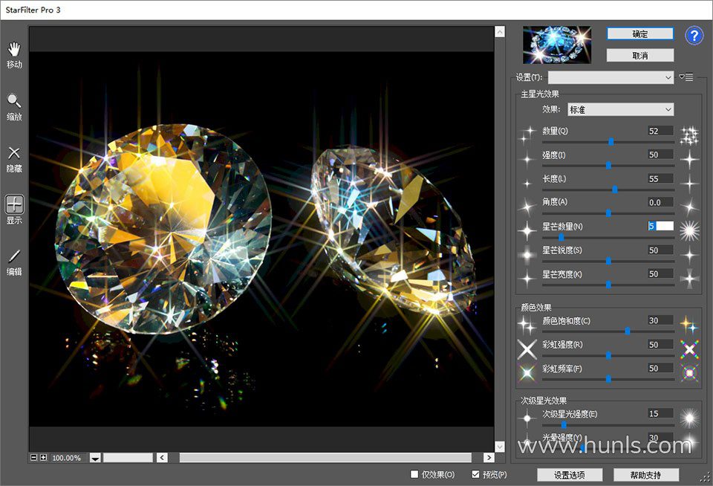Select the Hide (隐藏) X tool

[14, 159]
